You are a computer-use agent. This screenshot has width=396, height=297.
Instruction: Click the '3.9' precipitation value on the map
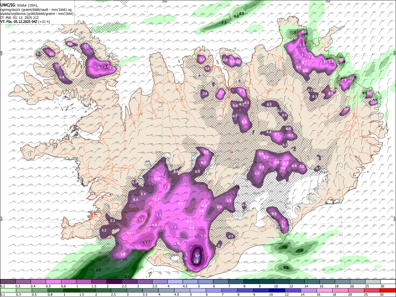tap(196, 261)
